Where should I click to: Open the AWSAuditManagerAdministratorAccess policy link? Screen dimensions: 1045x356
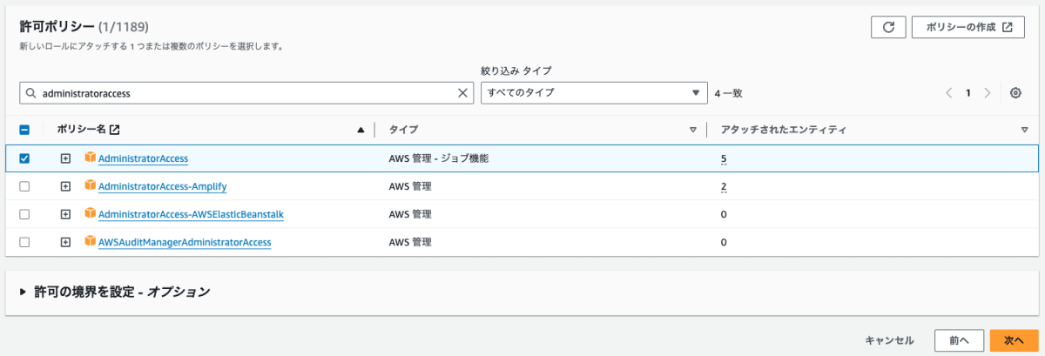coord(185,242)
